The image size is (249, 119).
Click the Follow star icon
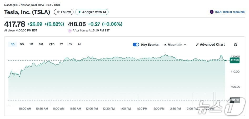pos(58,12)
